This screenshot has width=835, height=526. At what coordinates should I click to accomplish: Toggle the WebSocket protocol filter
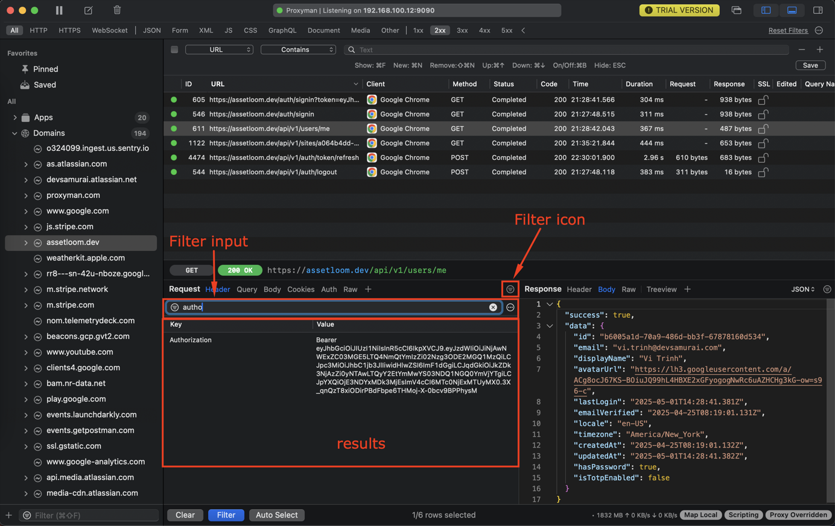(109, 30)
